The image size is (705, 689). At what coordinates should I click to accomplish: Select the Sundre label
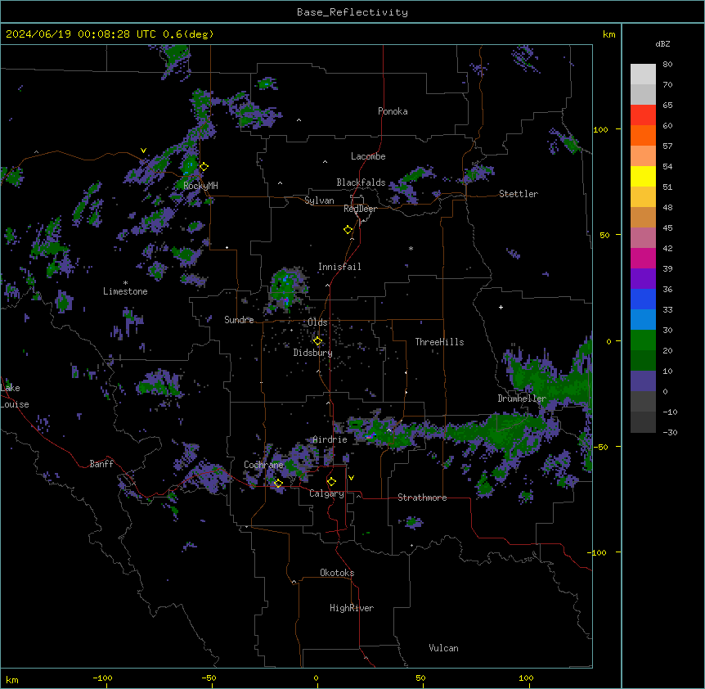click(x=239, y=320)
